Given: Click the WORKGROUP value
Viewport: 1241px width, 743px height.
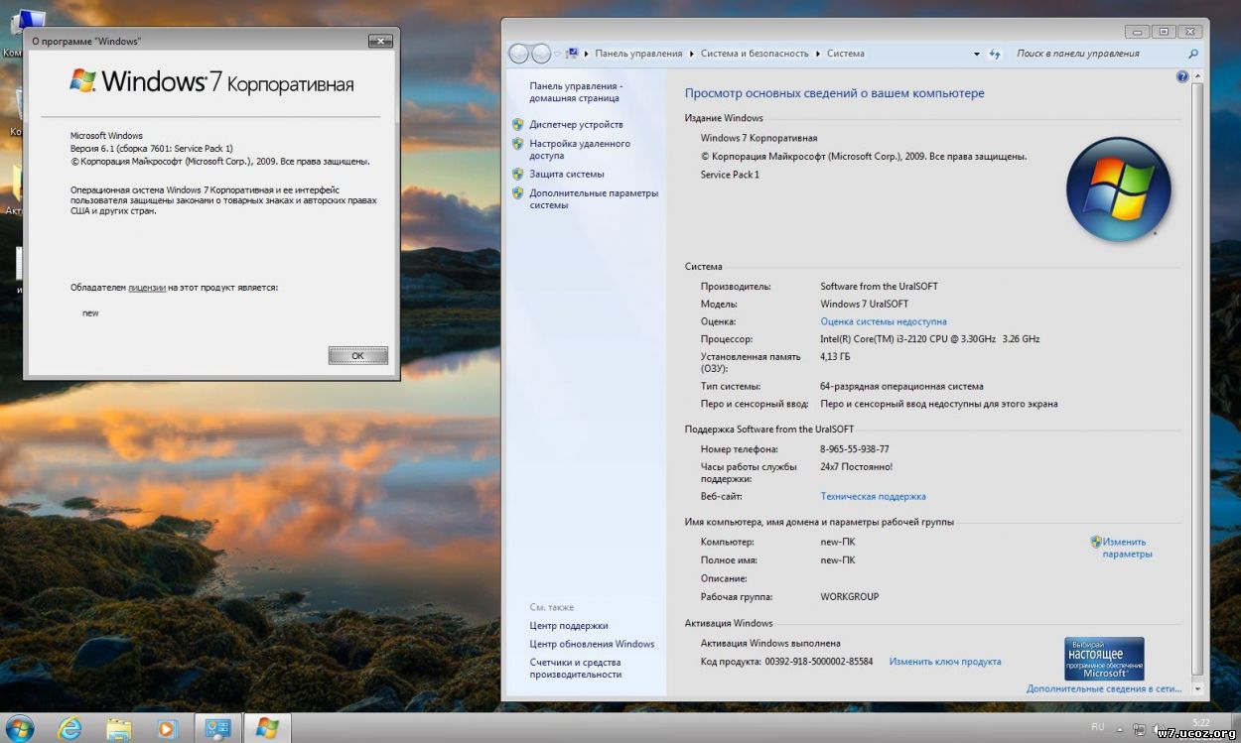Looking at the screenshot, I should point(850,597).
